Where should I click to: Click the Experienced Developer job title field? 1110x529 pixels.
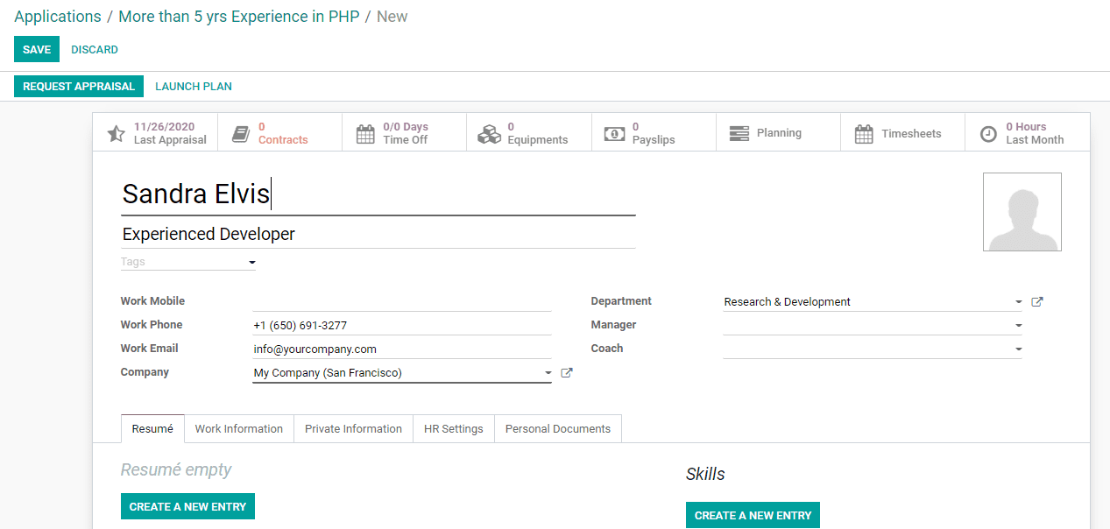[x=378, y=234]
